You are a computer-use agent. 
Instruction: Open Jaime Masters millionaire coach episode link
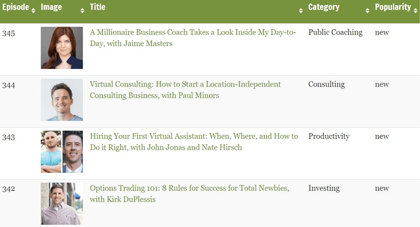[193, 38]
